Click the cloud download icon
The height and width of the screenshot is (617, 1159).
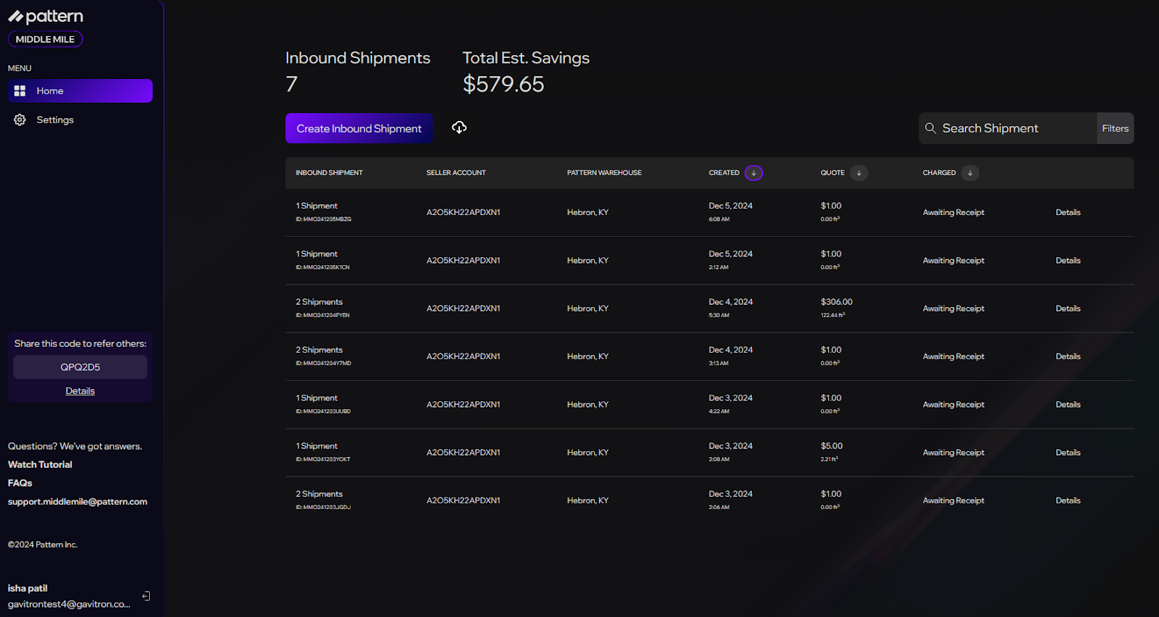pyautogui.click(x=459, y=127)
